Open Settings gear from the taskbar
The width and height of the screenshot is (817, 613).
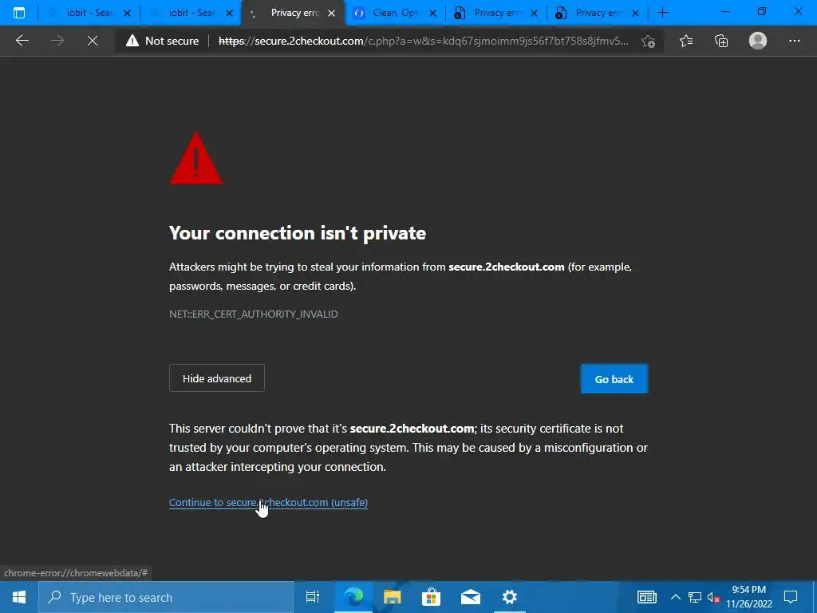click(x=509, y=597)
